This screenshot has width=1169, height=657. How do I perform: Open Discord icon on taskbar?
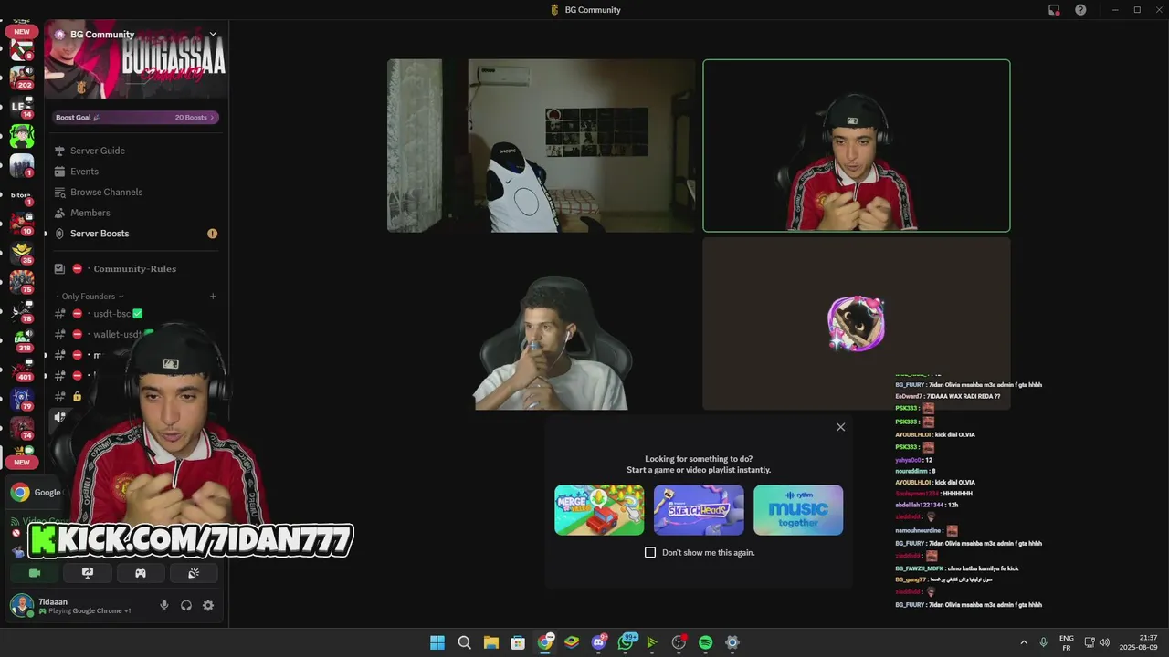coord(599,642)
